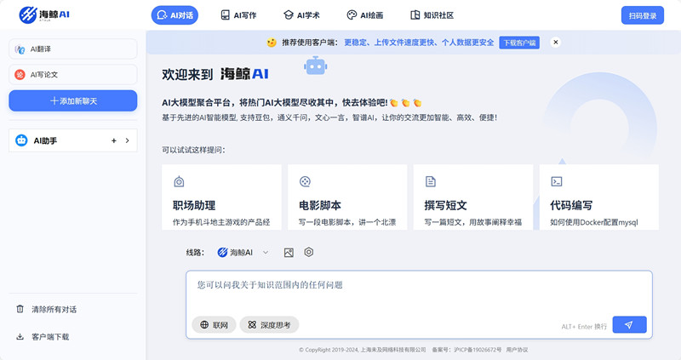Click the tablet icon of AI写作

(x=225, y=15)
